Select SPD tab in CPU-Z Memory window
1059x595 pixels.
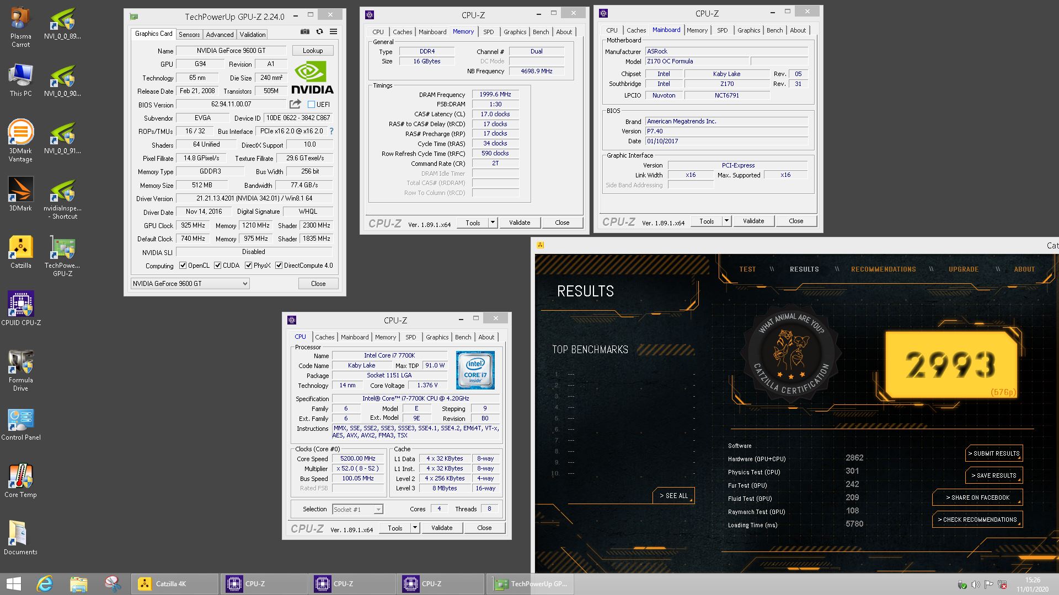pyautogui.click(x=488, y=32)
